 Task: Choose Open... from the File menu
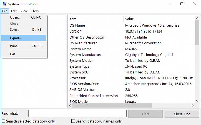[x=24, y=17]
